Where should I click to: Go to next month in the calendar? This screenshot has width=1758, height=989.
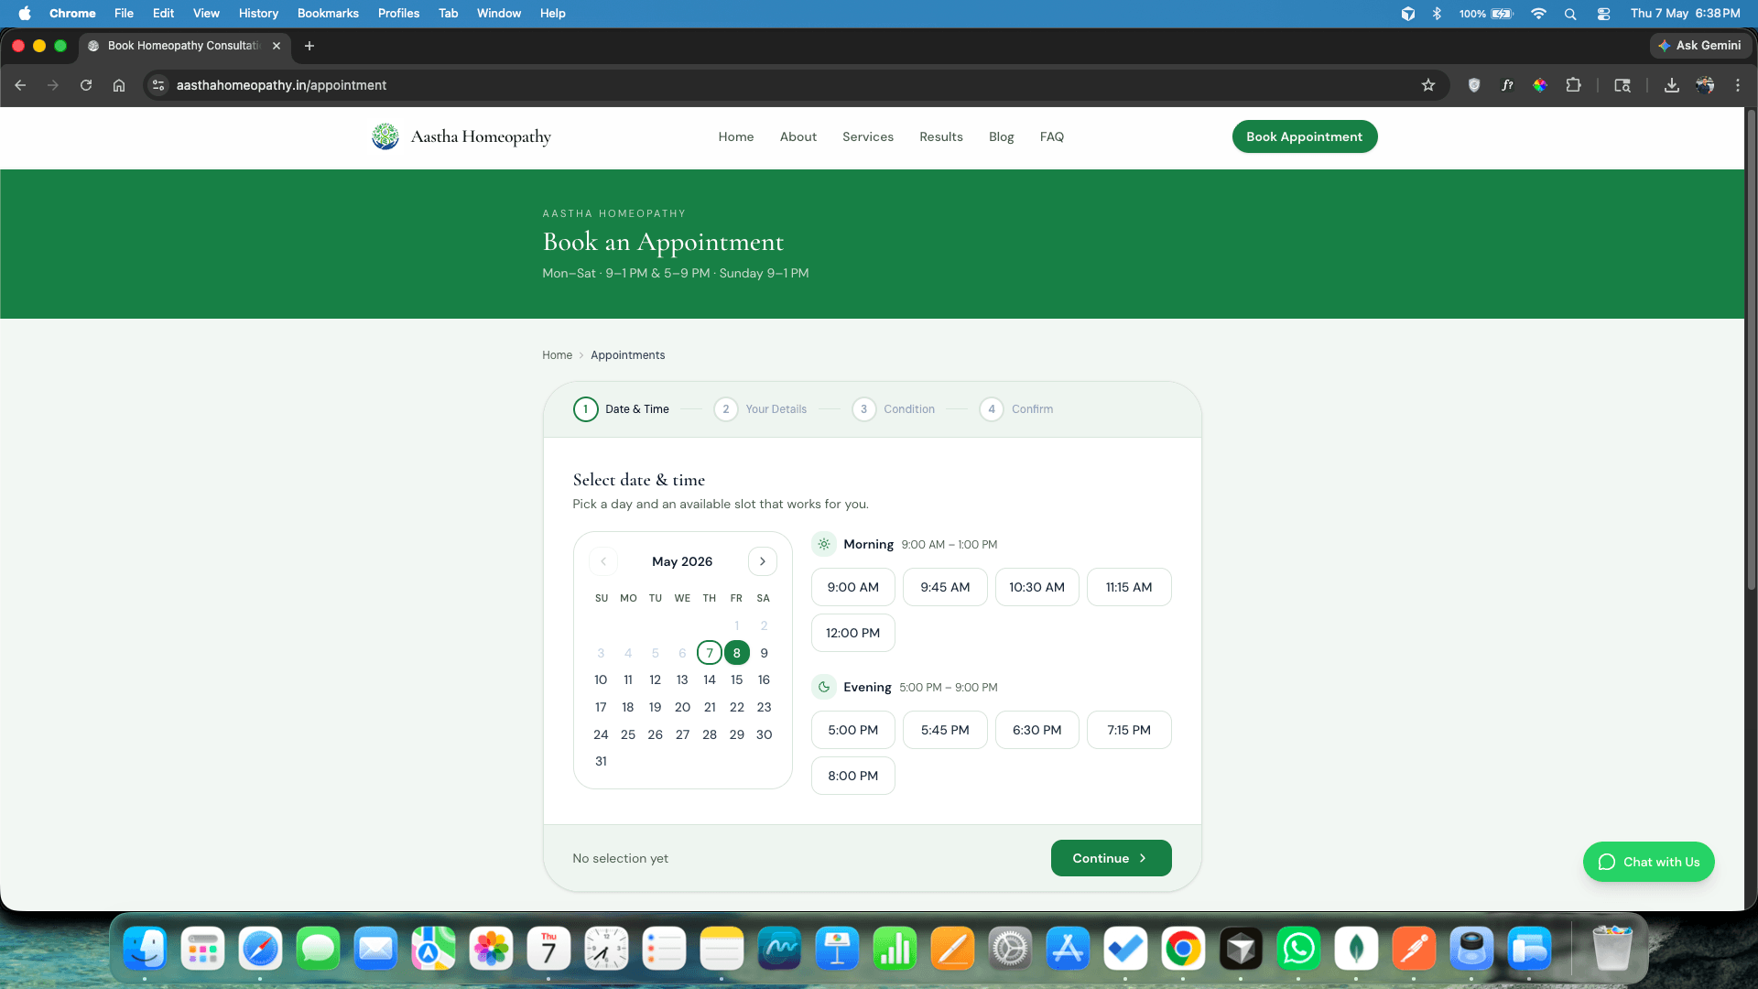coord(762,561)
